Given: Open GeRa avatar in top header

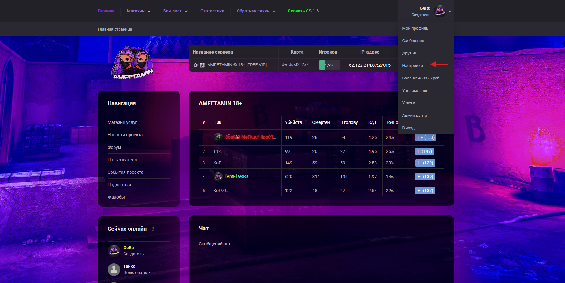Looking at the screenshot, I should [x=440, y=11].
